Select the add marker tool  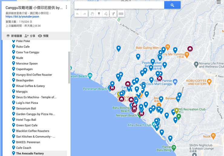tap(99, 14)
